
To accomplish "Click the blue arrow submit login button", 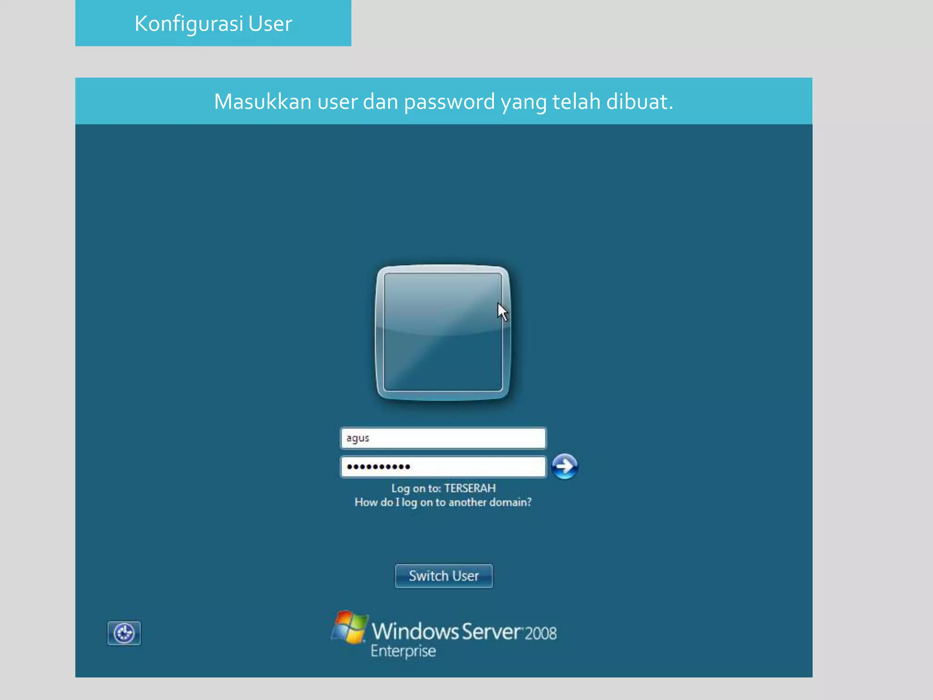I will click(564, 466).
